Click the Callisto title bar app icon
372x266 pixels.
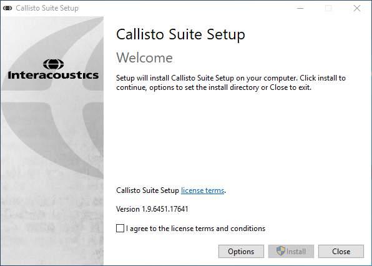click(x=7, y=8)
